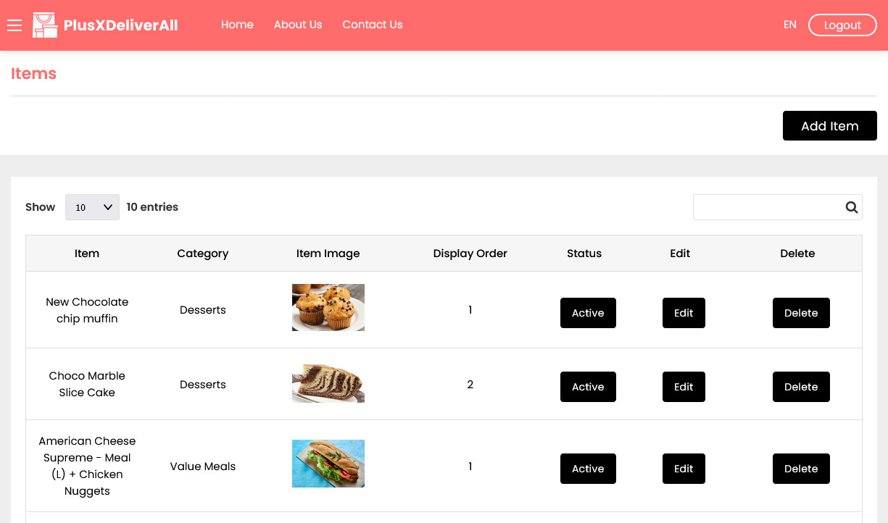
Task: Select the 'New Chocolate chip muffin' name cell
Action: (87, 310)
